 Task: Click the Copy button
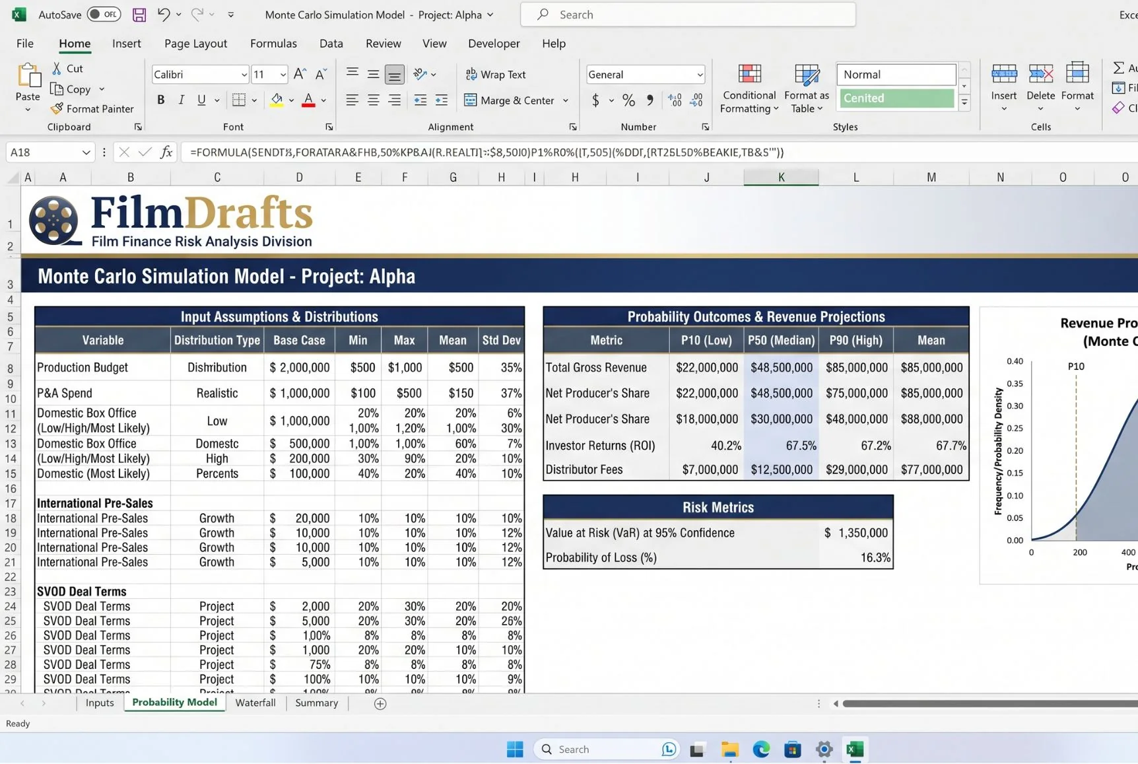click(x=71, y=89)
